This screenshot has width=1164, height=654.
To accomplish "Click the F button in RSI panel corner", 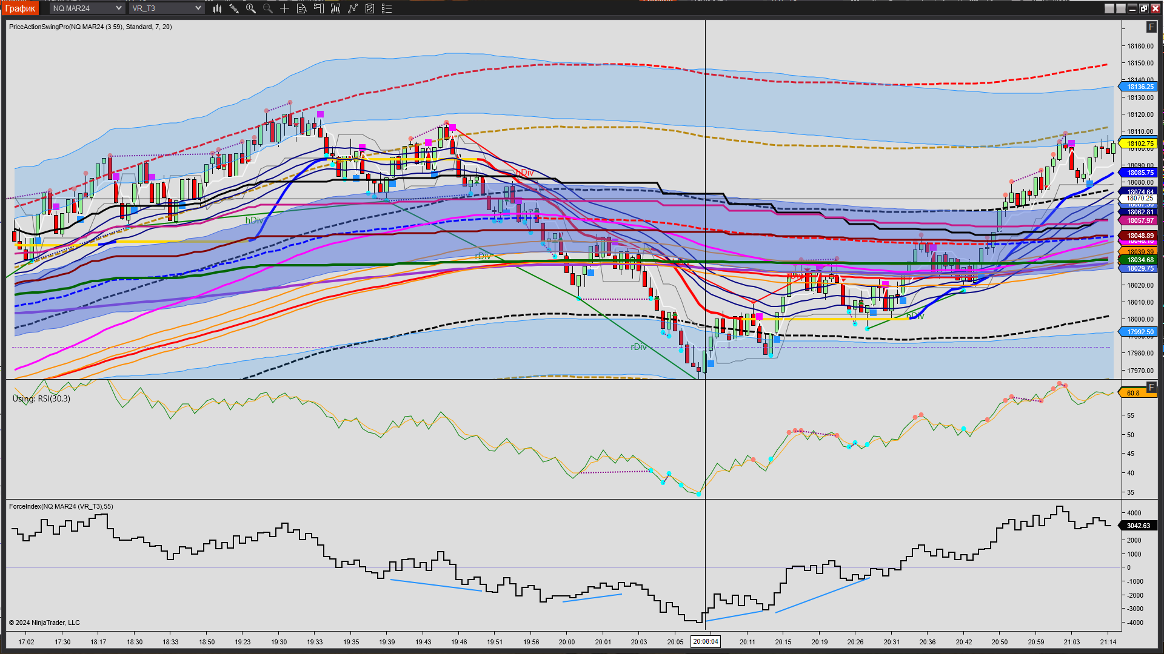I will 1151,388.
